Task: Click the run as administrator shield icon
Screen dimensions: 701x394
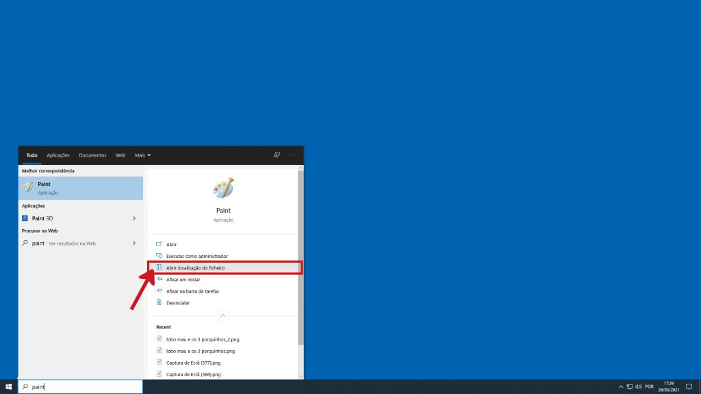Action: click(x=159, y=256)
